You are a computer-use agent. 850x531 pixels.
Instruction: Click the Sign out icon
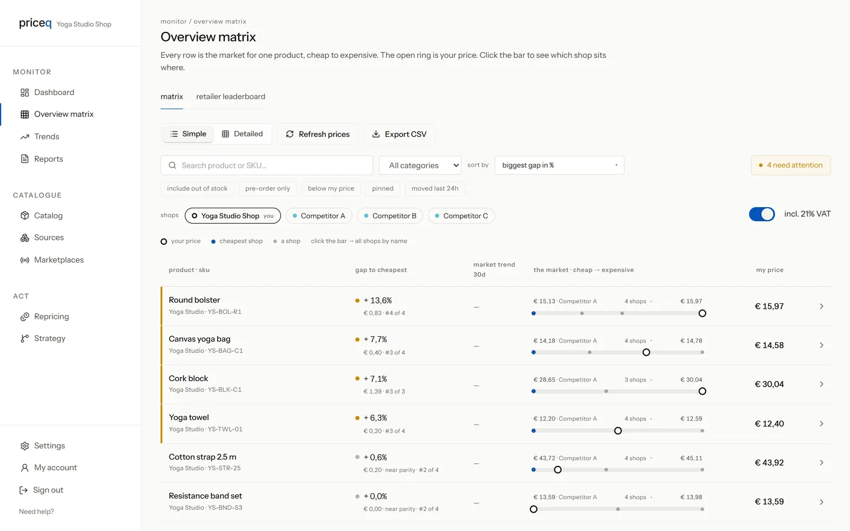[x=24, y=490]
